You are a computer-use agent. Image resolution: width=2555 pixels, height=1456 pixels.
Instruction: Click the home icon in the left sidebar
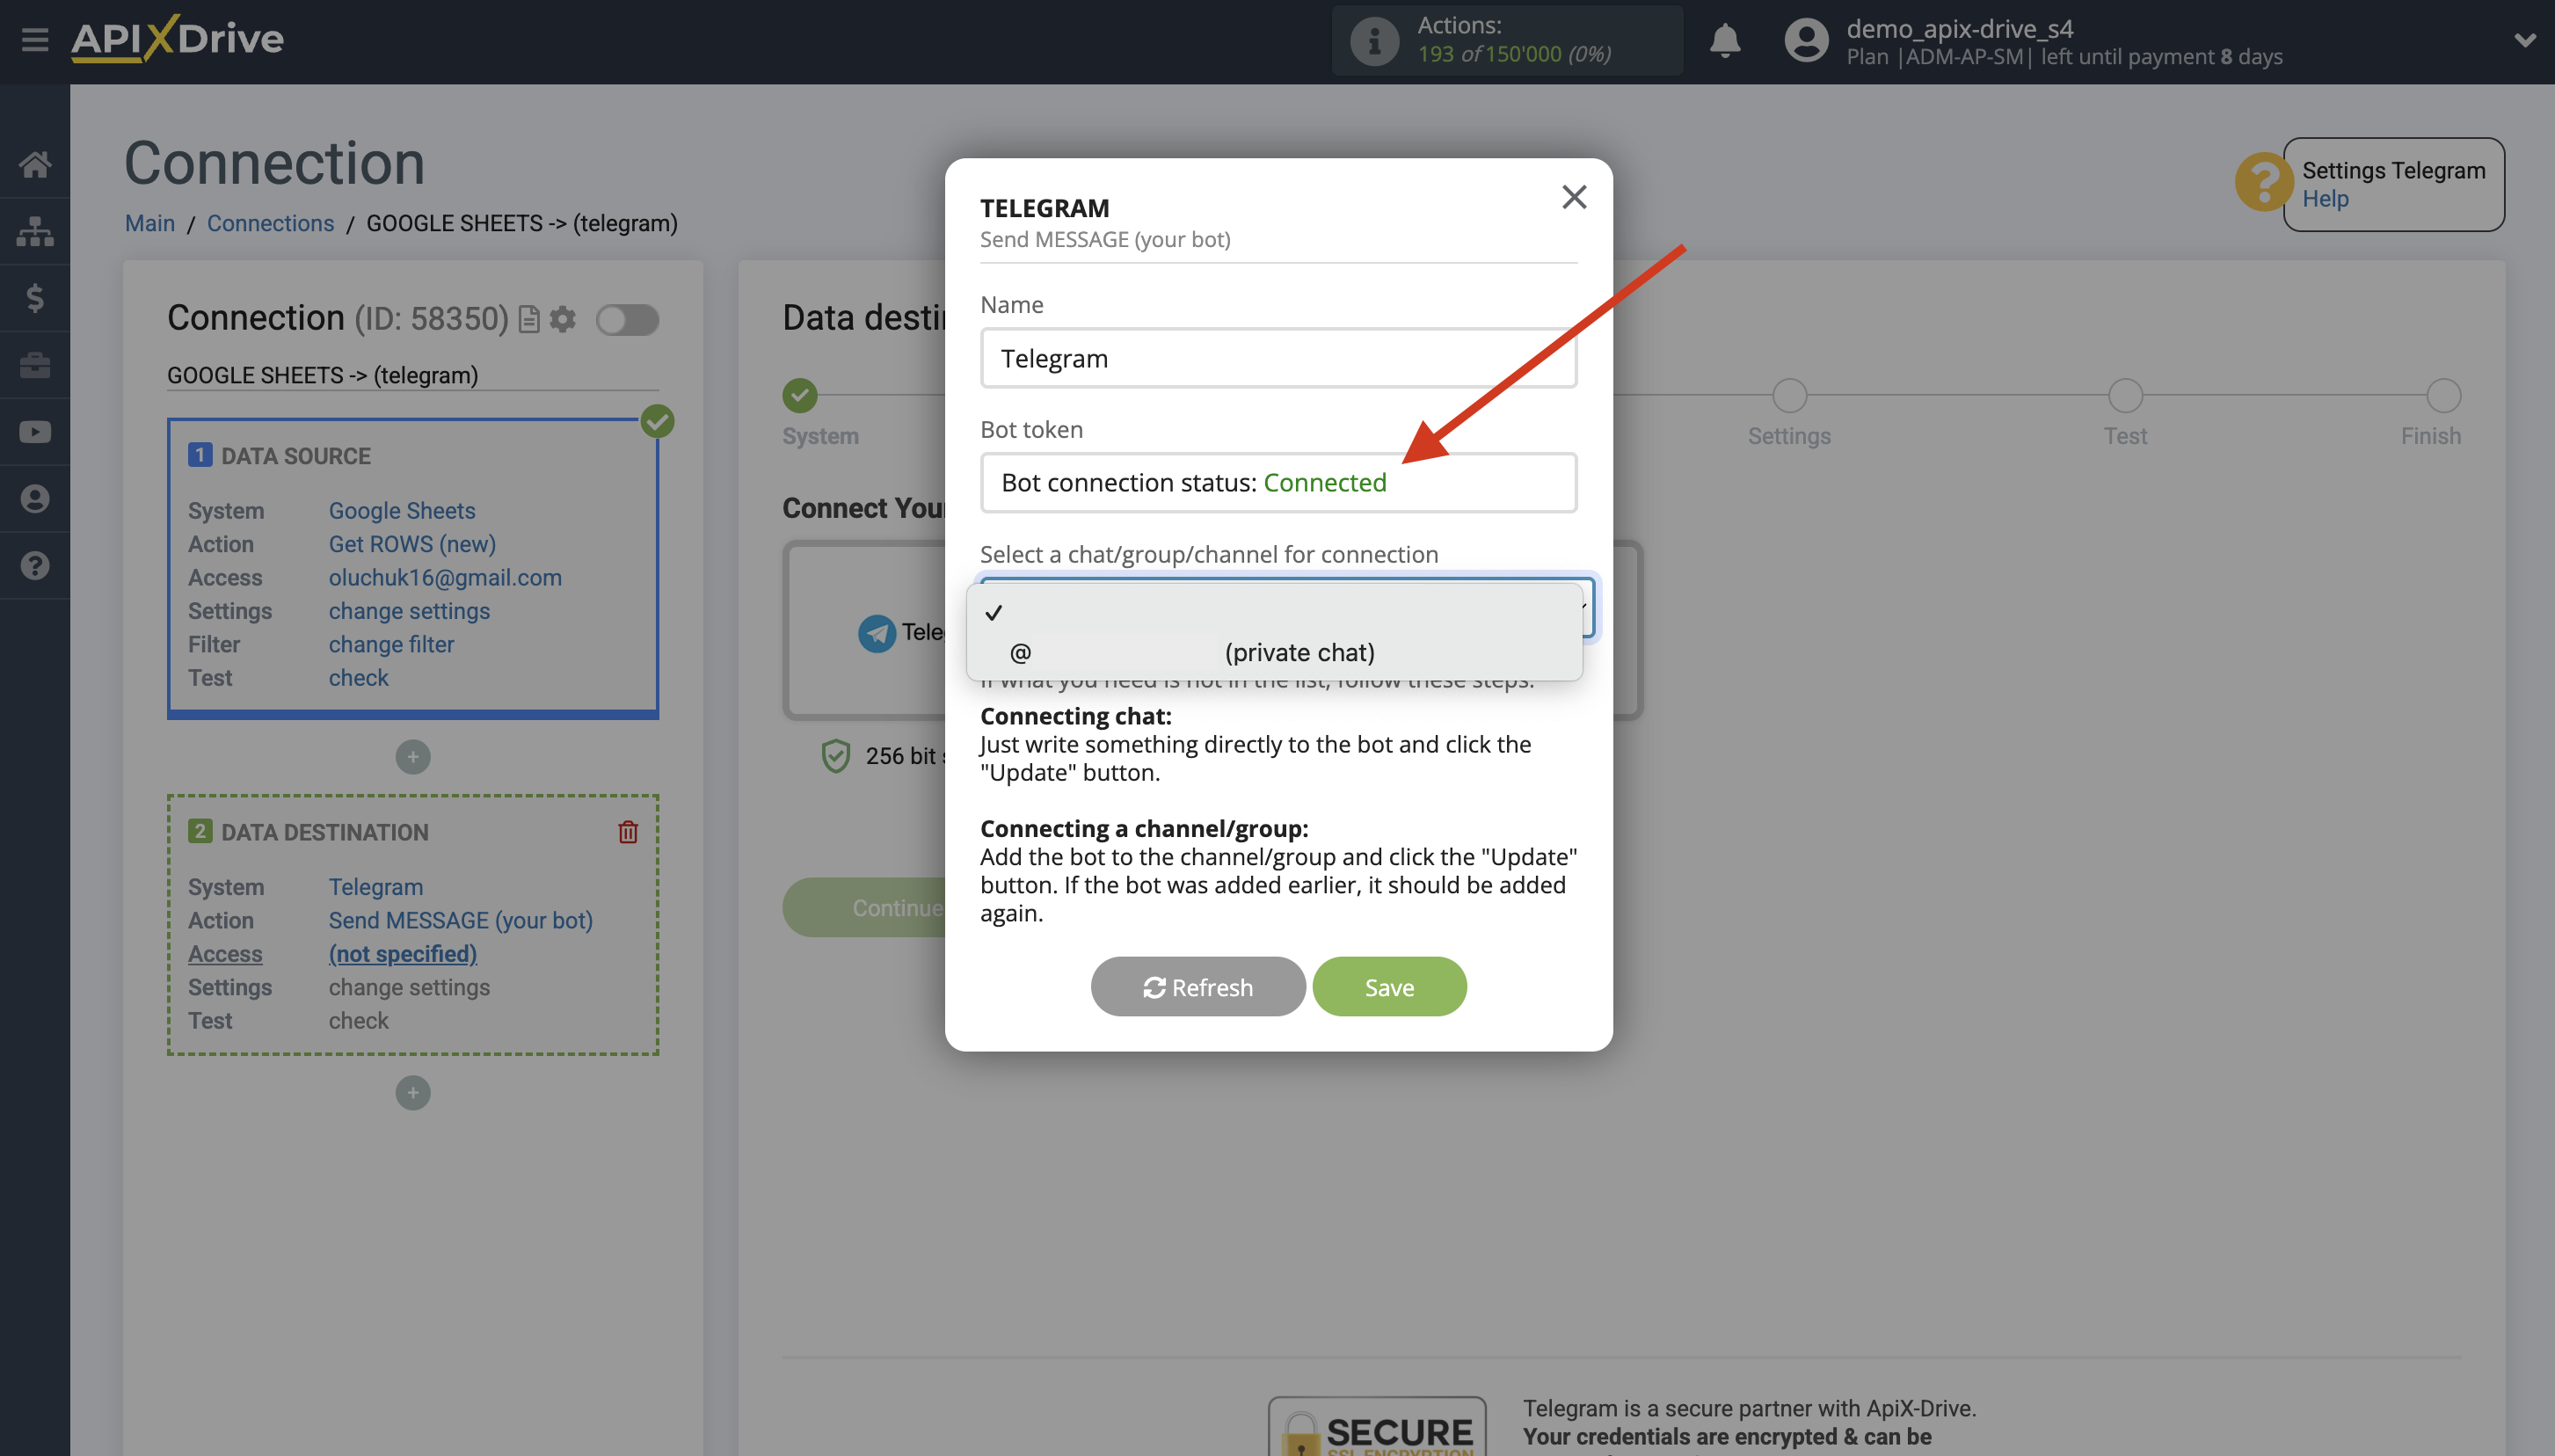click(35, 163)
